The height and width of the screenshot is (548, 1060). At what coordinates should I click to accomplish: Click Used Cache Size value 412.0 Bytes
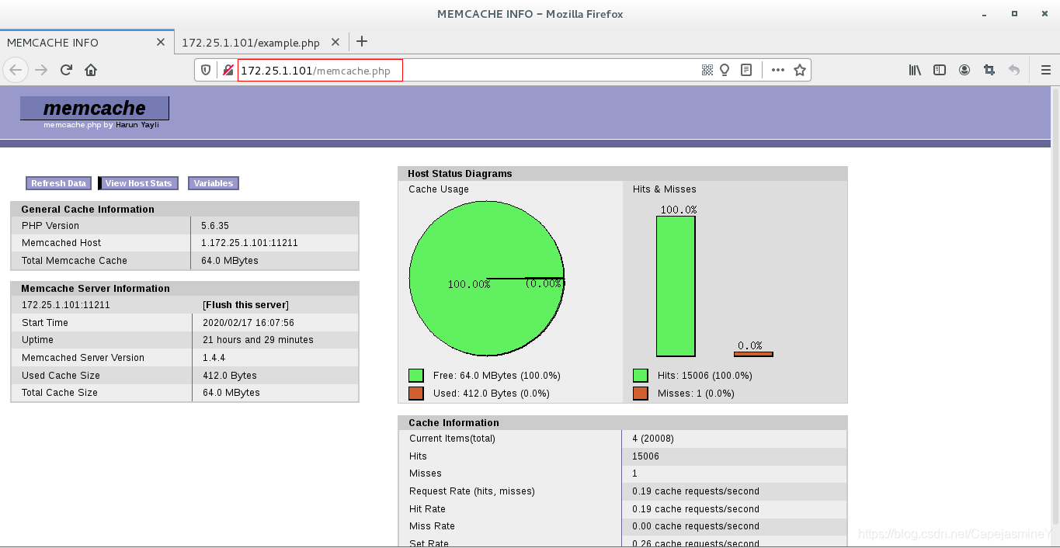point(230,376)
